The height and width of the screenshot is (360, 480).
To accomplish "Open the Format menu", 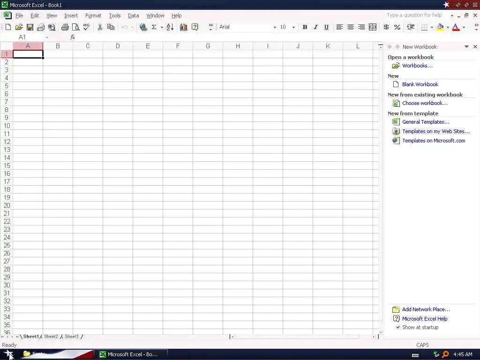I will pyautogui.click(x=93, y=15).
